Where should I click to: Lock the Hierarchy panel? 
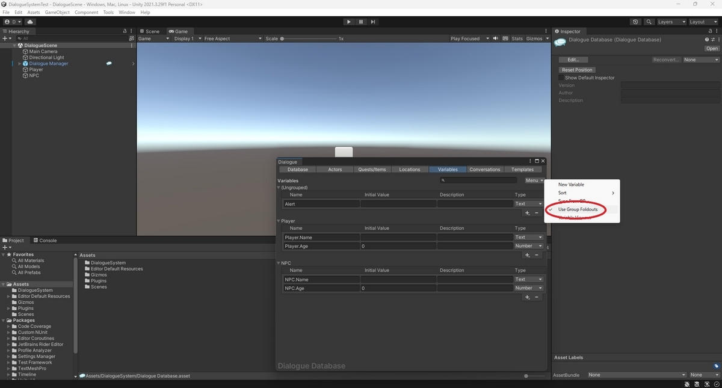coord(125,31)
